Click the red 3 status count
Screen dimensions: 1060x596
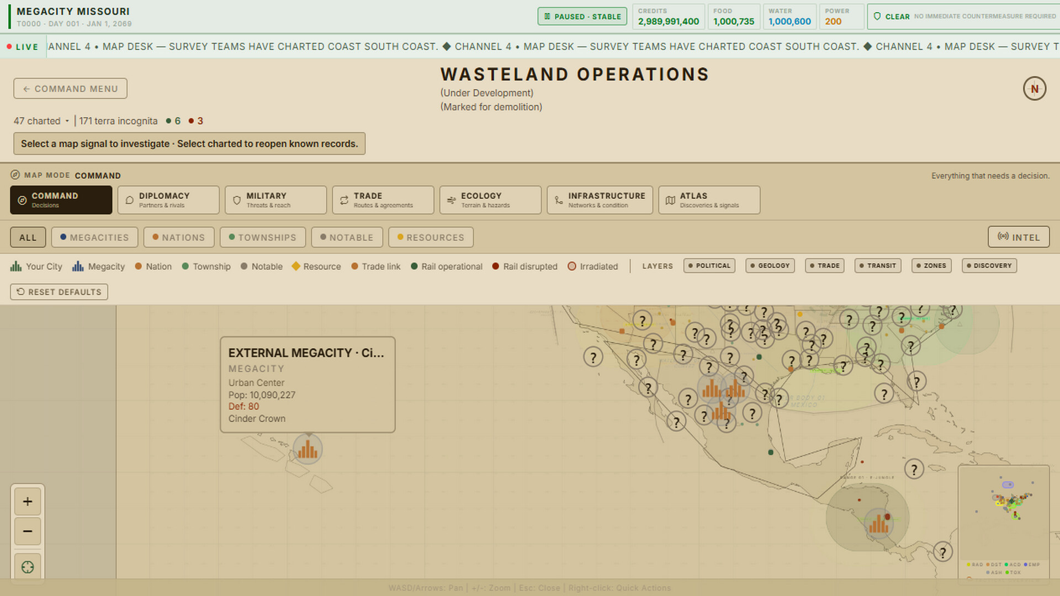(x=196, y=121)
